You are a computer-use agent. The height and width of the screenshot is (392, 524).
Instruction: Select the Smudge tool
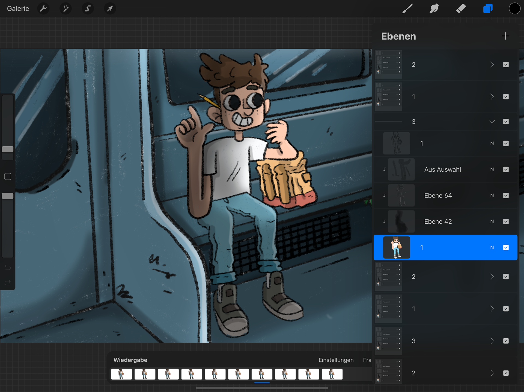[x=434, y=8]
